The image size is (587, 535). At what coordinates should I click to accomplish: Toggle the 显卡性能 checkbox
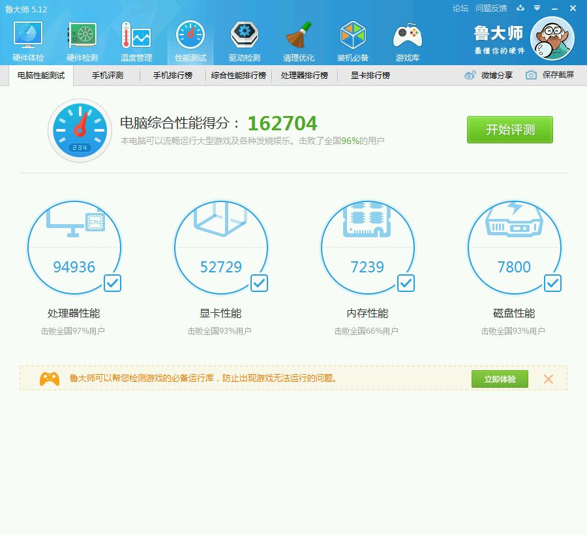tap(259, 283)
